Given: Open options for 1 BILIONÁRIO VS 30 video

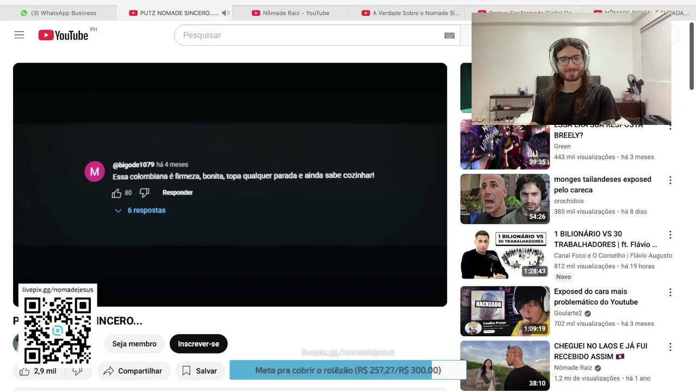Looking at the screenshot, I should (670, 235).
